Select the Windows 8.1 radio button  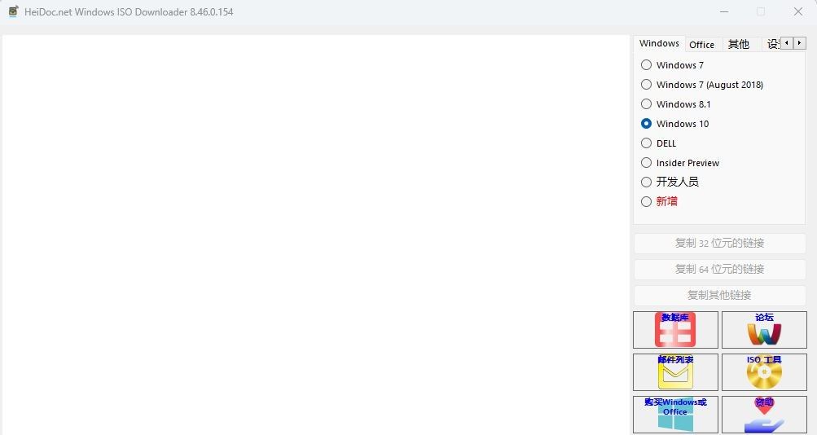click(x=646, y=104)
